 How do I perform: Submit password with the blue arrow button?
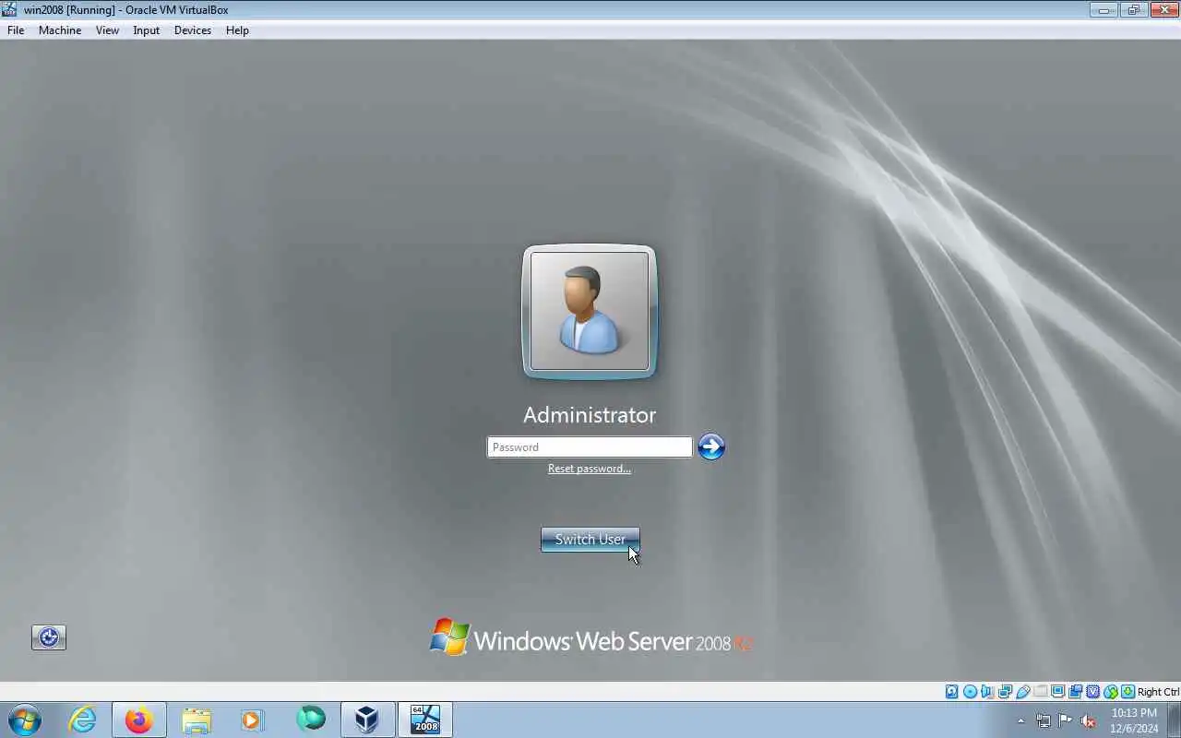710,446
